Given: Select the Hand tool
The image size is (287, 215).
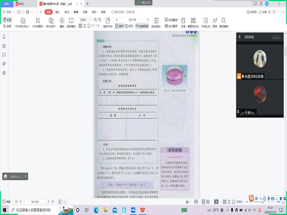Looking at the screenshot, I should pos(7,19).
